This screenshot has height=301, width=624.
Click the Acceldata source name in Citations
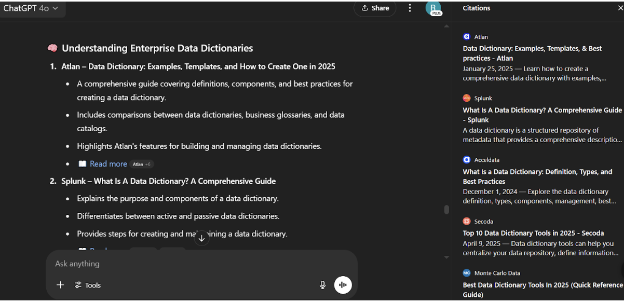487,160
